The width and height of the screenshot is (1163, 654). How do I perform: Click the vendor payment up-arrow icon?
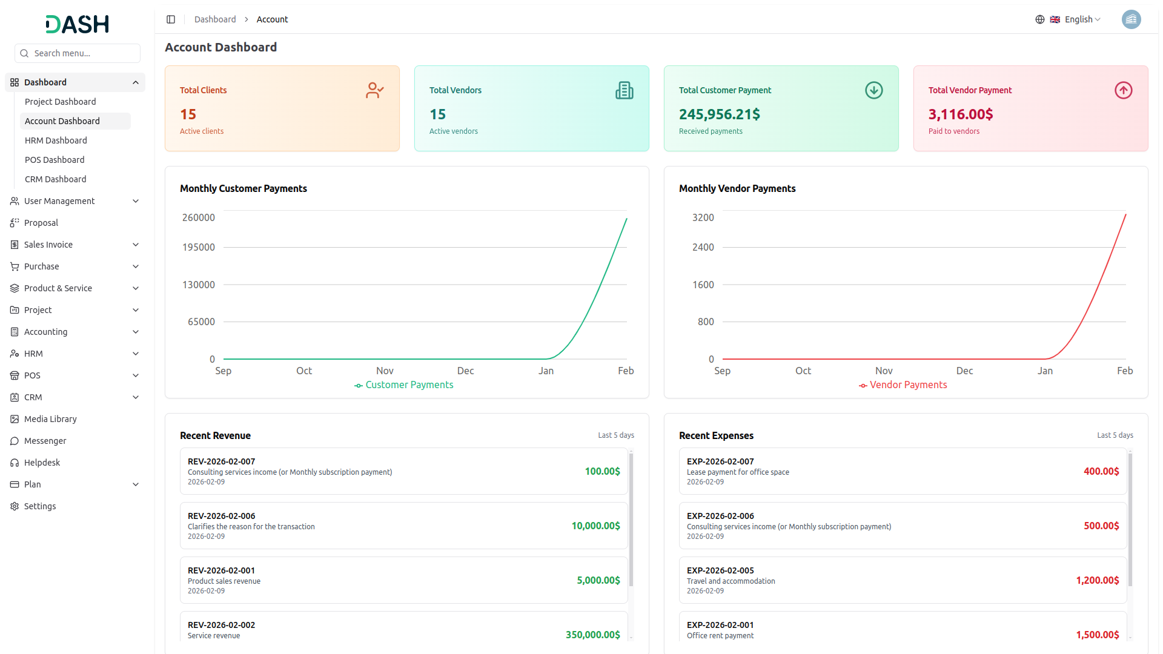[1123, 90]
